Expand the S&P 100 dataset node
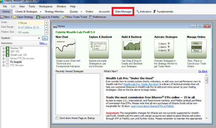Image resolution: width=216 pixels, height=128 pixels. click(x=3, y=52)
